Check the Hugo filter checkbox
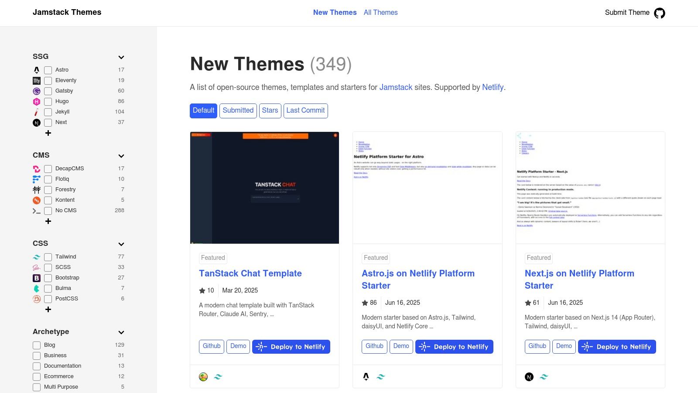Screen dimensions: 698x393 [x=48, y=101]
